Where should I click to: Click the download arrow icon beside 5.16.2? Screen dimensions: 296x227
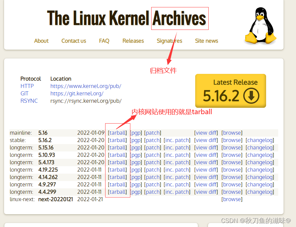click(251, 96)
